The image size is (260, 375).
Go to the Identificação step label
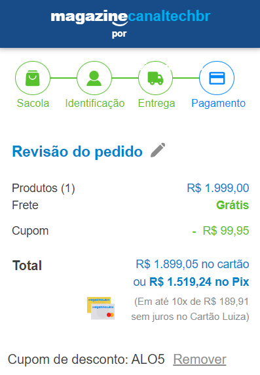pyautogui.click(x=95, y=104)
